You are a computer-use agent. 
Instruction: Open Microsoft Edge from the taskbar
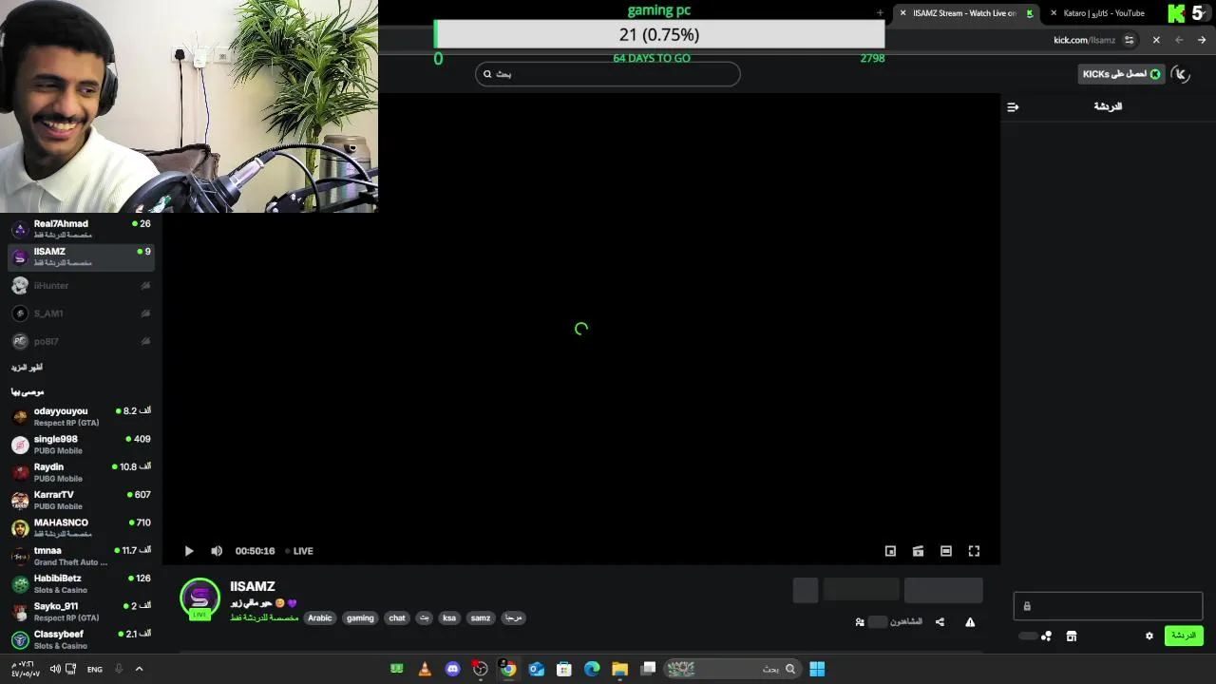click(x=592, y=669)
